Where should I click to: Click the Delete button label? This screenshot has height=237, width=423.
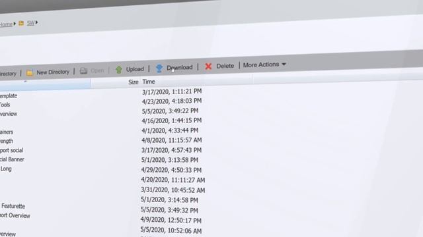(225, 66)
